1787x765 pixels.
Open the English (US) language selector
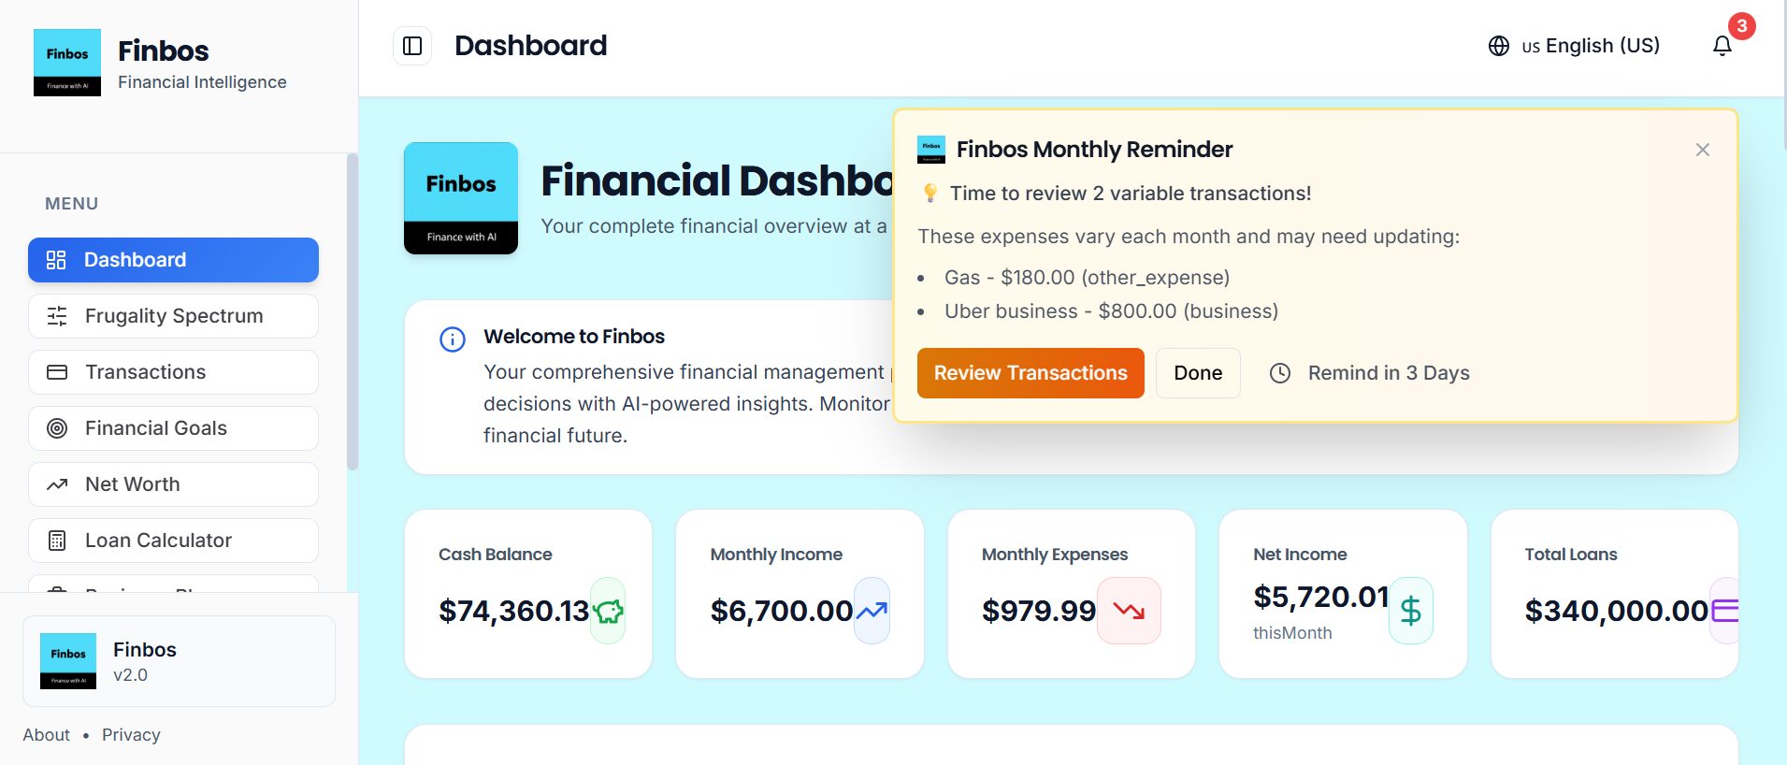(x=1574, y=46)
